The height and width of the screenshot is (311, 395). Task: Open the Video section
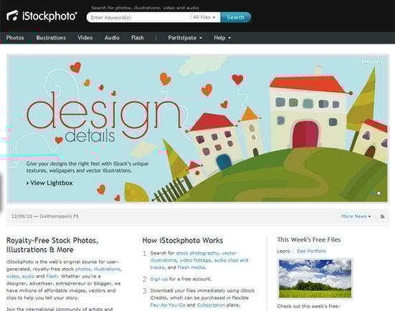85,38
